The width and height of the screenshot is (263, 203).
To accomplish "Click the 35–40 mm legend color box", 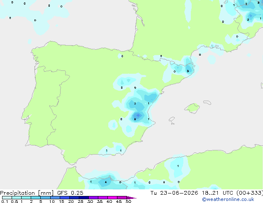I will pyautogui.click(x=103, y=198).
